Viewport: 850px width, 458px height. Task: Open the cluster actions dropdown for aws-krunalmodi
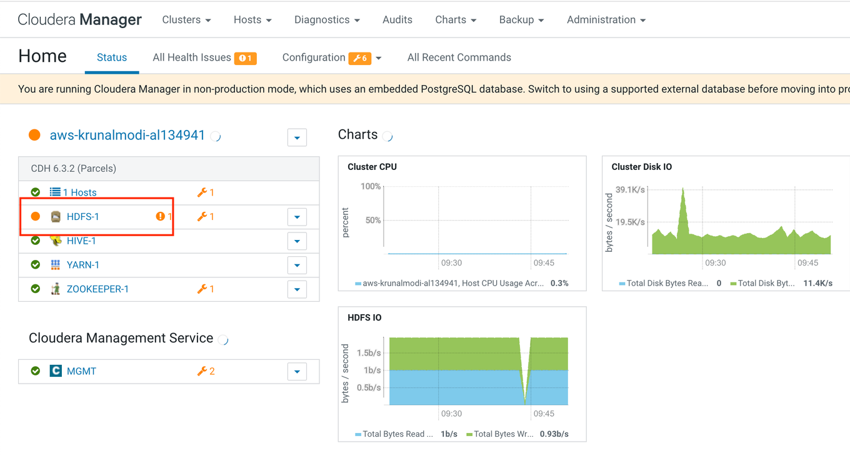tap(297, 137)
